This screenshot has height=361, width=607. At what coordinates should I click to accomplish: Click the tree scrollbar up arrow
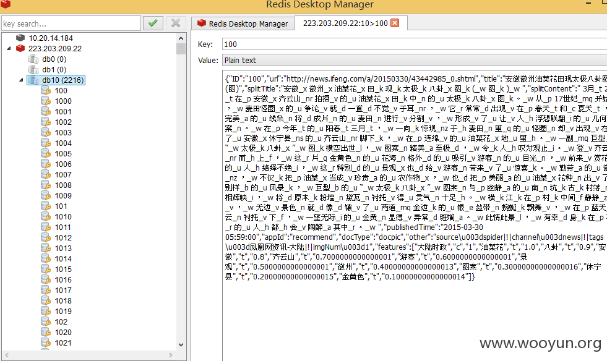[181, 38]
